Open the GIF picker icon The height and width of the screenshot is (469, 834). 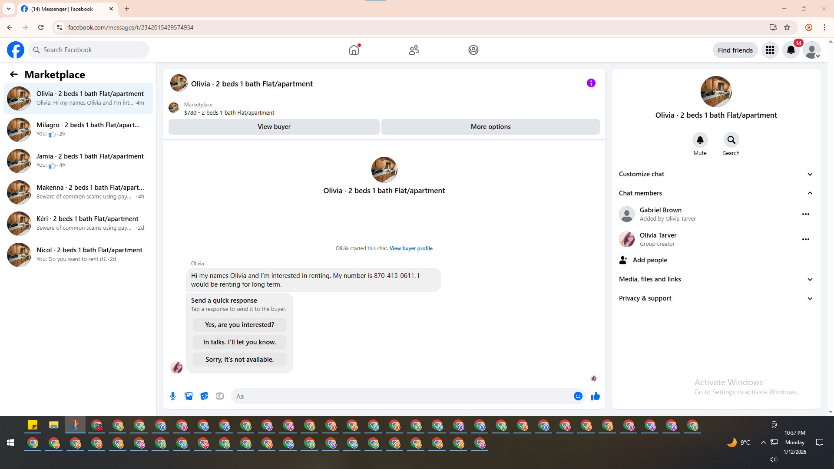[x=220, y=396]
